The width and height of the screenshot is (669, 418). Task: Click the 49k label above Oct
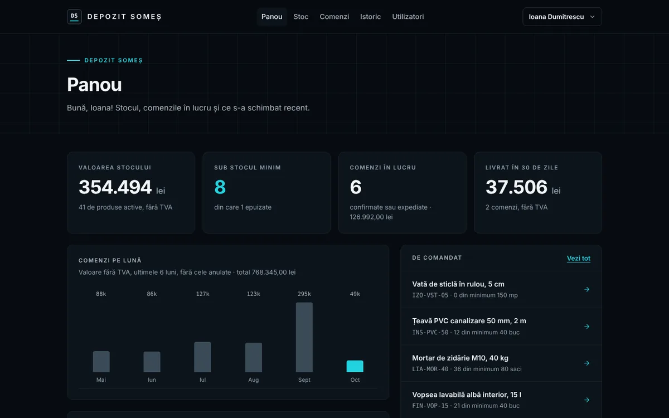pos(355,294)
